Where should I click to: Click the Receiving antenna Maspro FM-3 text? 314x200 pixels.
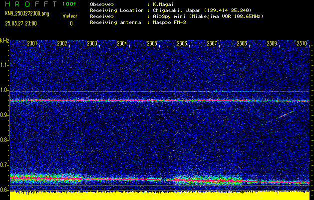tap(169, 22)
